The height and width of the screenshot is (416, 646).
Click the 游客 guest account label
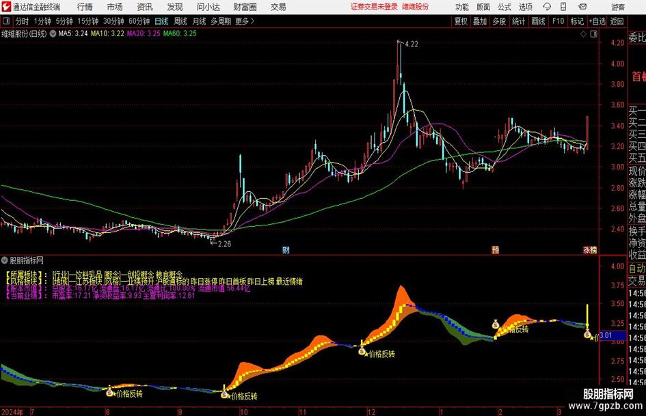click(x=618, y=7)
